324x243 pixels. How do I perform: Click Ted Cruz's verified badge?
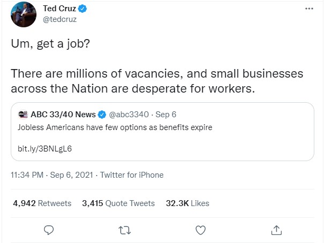(x=83, y=9)
